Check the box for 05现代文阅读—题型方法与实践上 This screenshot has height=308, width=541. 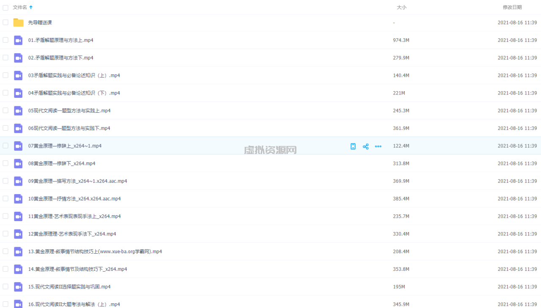(x=5, y=110)
